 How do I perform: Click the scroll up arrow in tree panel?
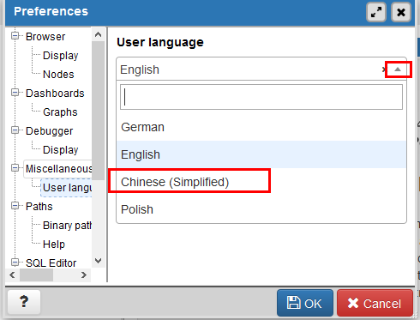click(x=98, y=34)
